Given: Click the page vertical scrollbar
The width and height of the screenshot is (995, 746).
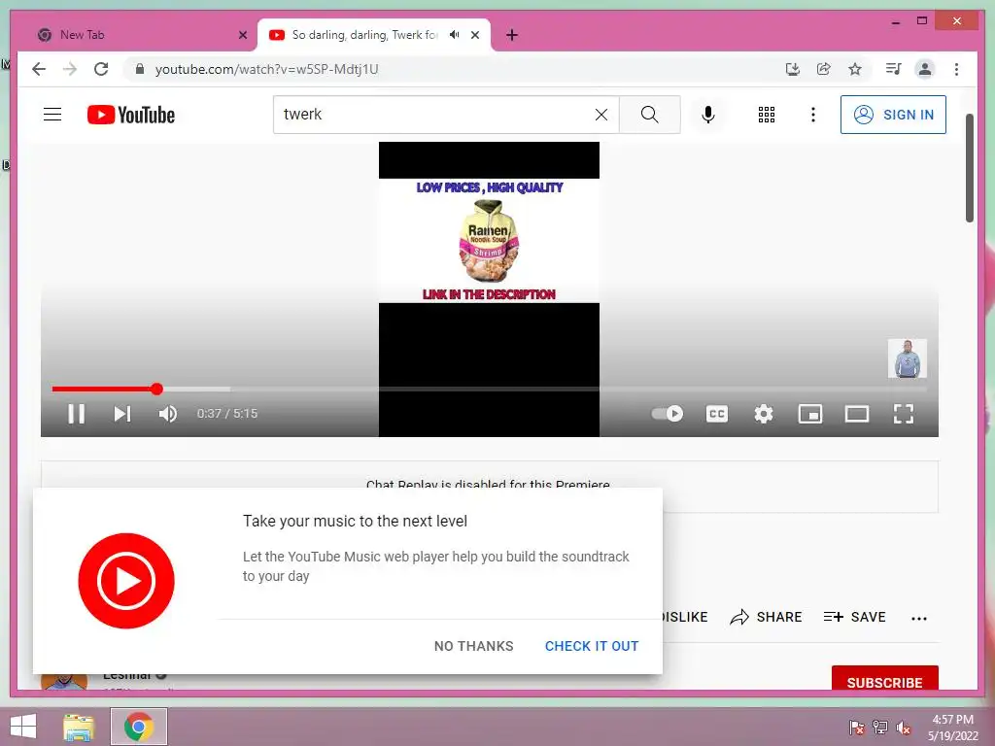Looking at the screenshot, I should click(x=969, y=168).
